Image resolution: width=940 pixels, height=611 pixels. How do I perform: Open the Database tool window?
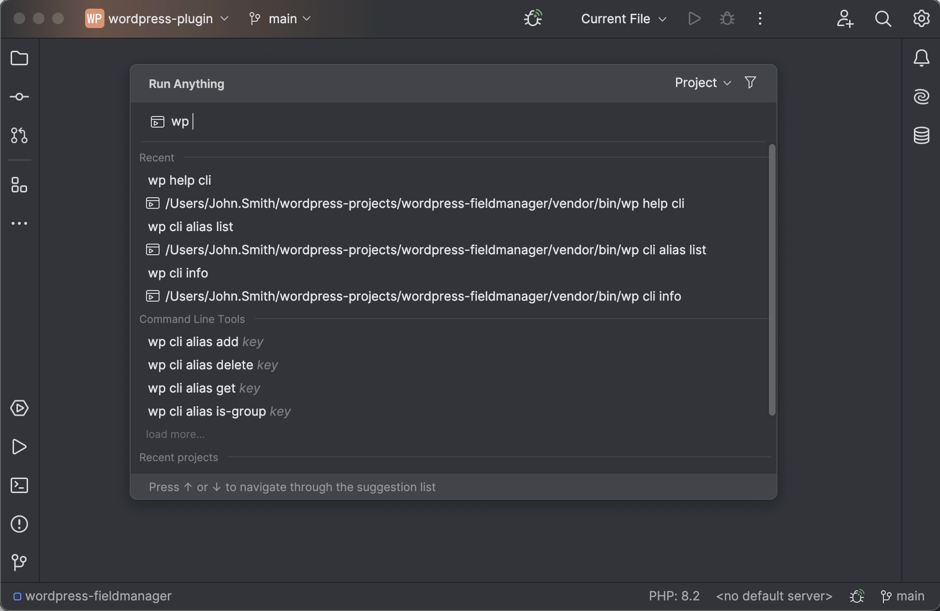click(921, 135)
